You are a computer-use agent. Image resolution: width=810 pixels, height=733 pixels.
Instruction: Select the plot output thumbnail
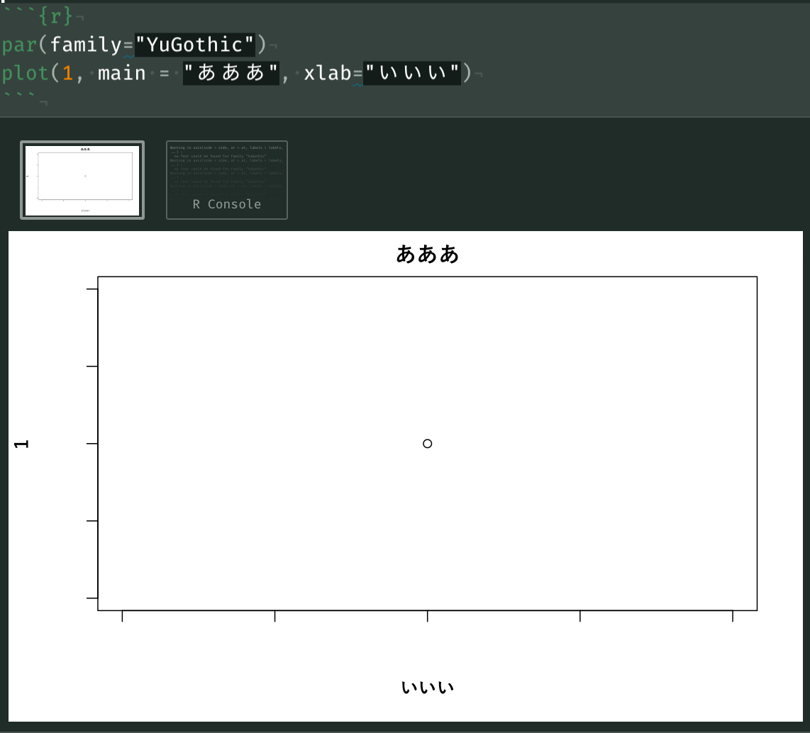[82, 180]
